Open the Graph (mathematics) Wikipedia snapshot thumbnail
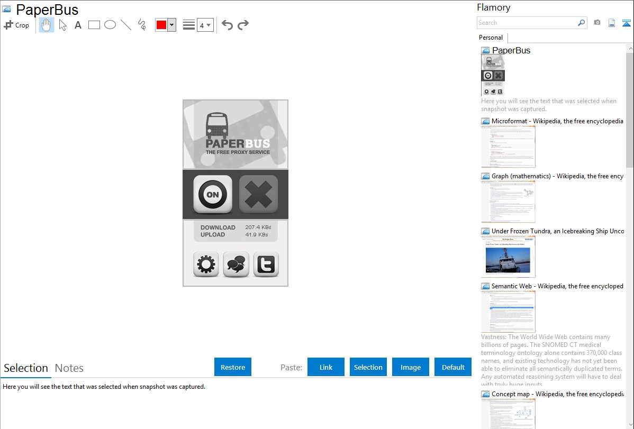634x429 pixels. 508,202
